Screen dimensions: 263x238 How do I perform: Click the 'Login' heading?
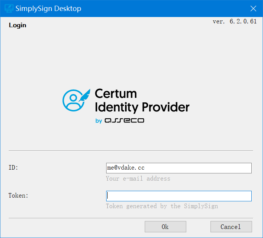tap(17, 25)
